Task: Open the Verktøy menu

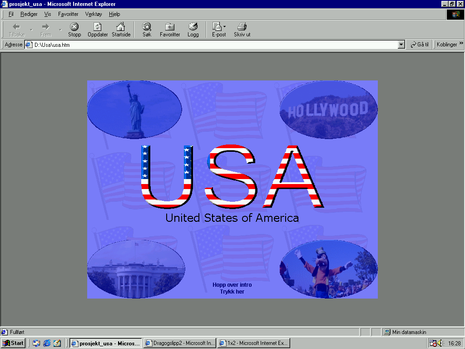Action: 94,14
